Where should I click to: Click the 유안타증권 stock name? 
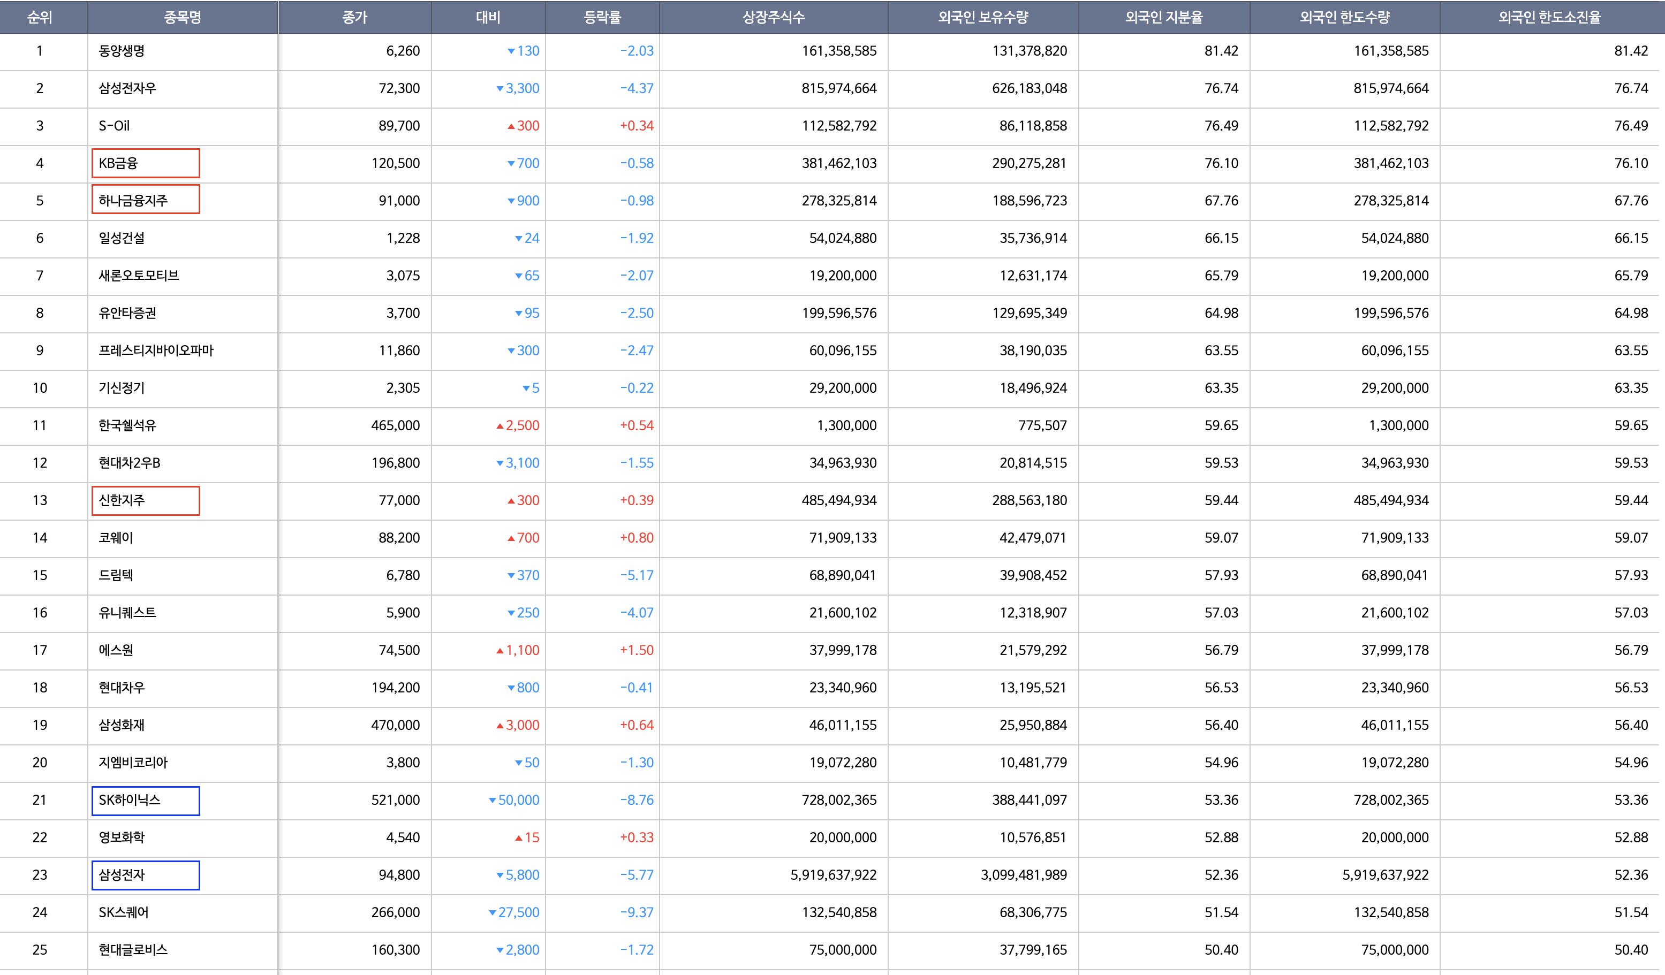(127, 313)
